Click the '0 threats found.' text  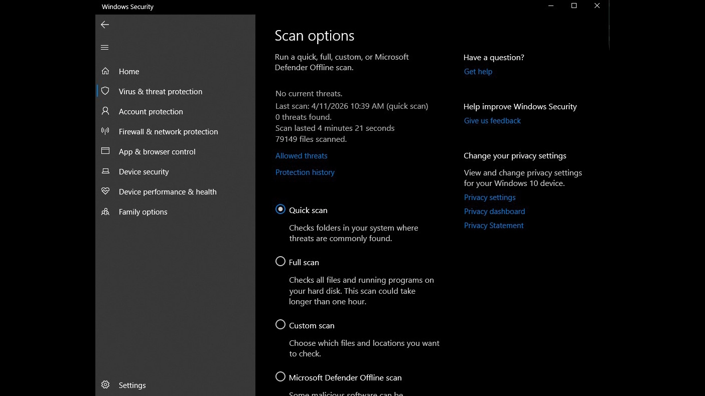point(304,117)
